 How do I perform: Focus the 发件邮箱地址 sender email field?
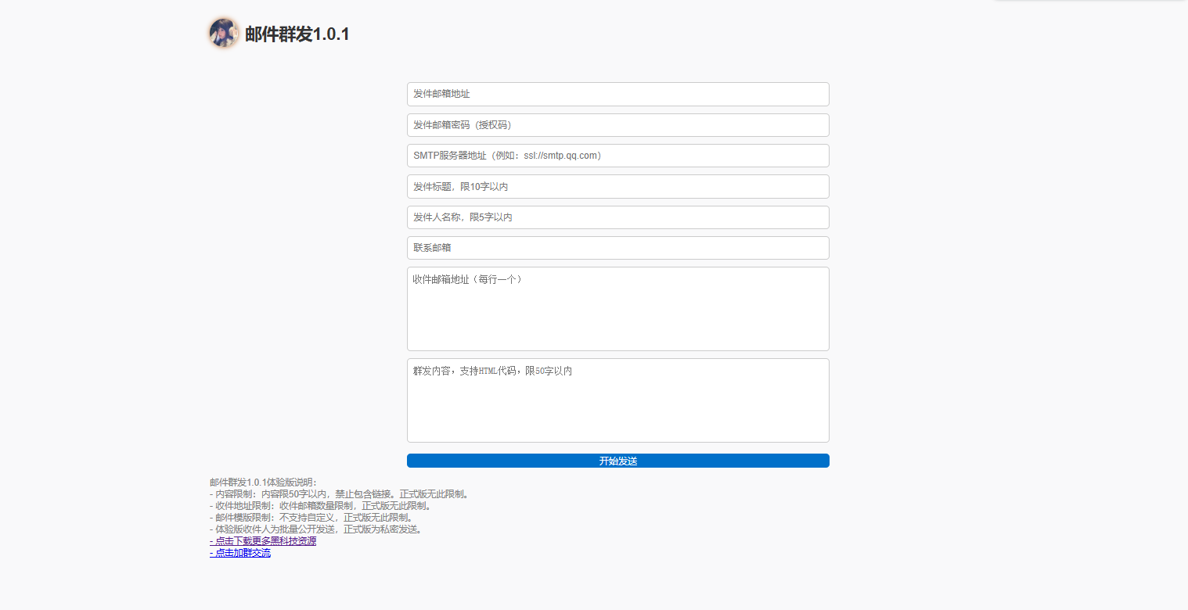point(617,94)
